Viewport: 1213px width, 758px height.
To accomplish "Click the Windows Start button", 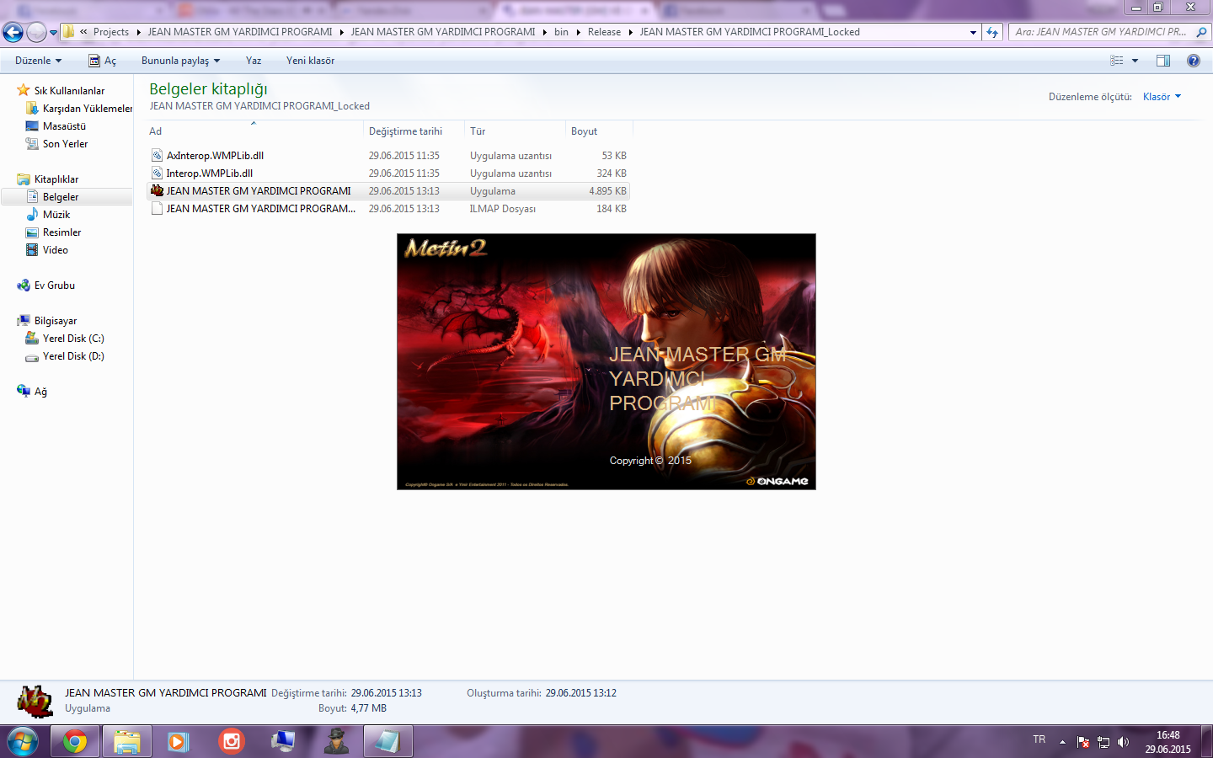I will (x=23, y=742).
